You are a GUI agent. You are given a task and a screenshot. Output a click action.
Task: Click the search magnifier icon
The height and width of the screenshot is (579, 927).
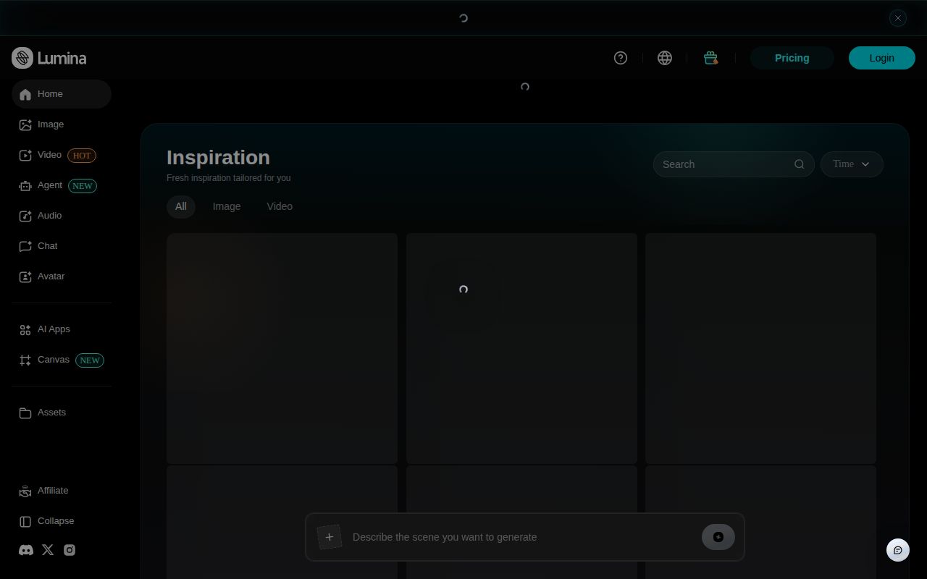coord(800,164)
